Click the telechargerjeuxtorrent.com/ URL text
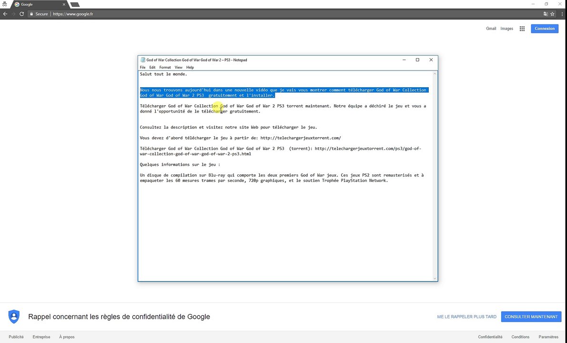This screenshot has width=567, height=343. tap(301, 138)
